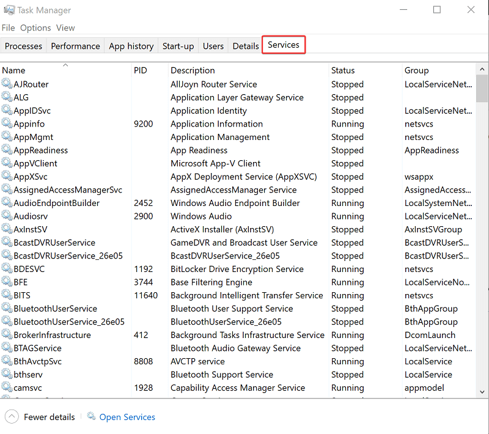Click the wsappx group cell

tap(419, 177)
